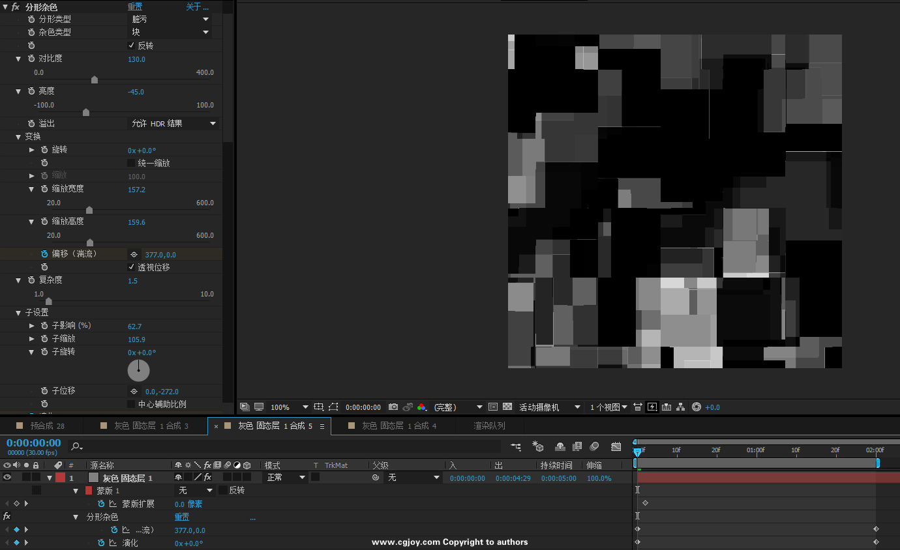The image size is (900, 550).
Task: Click the 子位移 point picker crosshair
Action: [134, 392]
